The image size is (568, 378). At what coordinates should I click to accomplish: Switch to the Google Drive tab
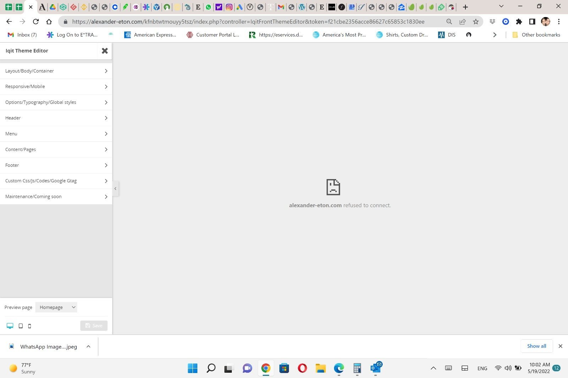pos(53,7)
